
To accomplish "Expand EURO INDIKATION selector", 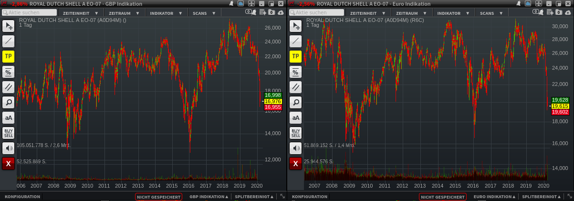I will (x=494, y=197).
